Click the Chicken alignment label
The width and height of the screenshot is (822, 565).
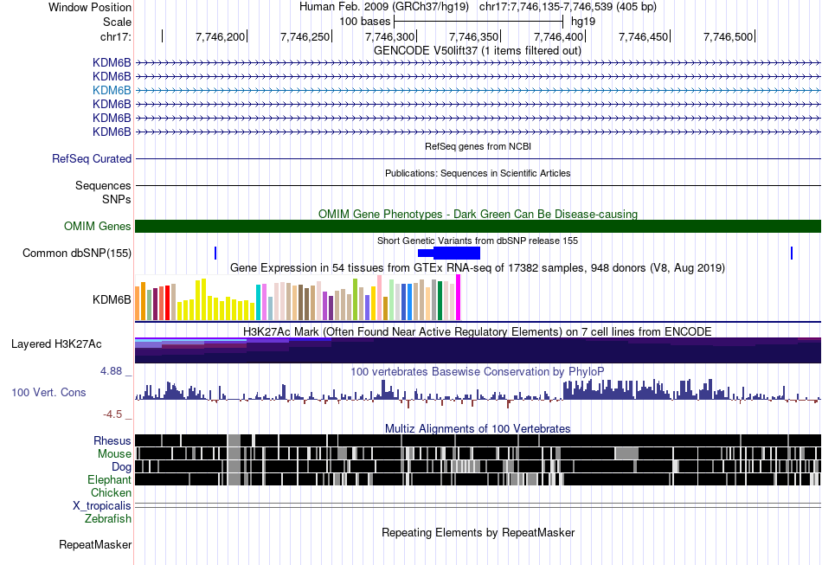tap(111, 492)
